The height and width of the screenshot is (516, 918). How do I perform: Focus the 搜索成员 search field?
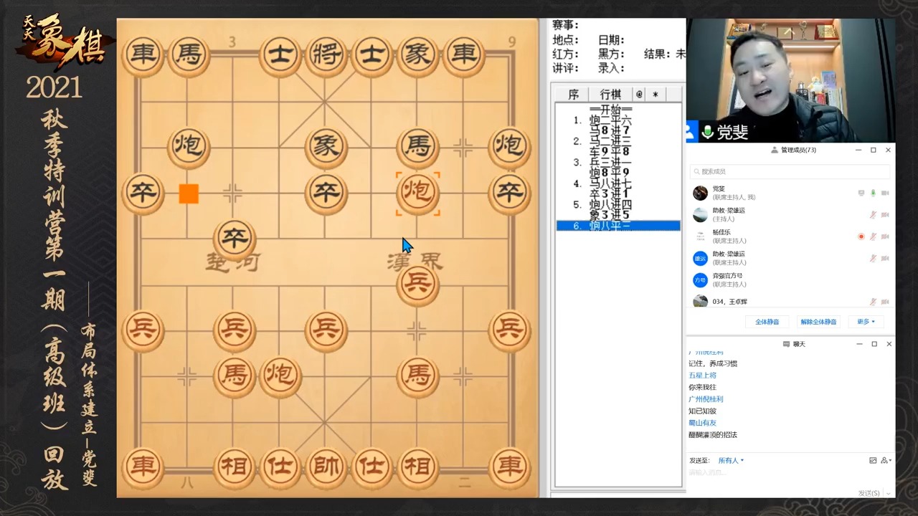point(790,172)
